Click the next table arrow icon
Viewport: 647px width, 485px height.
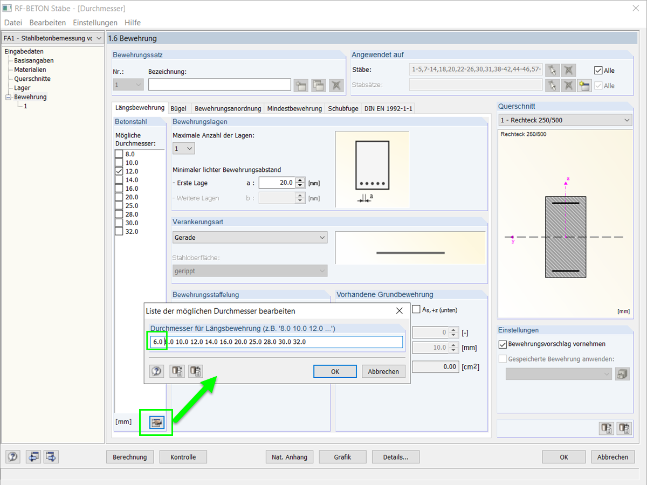[51, 457]
